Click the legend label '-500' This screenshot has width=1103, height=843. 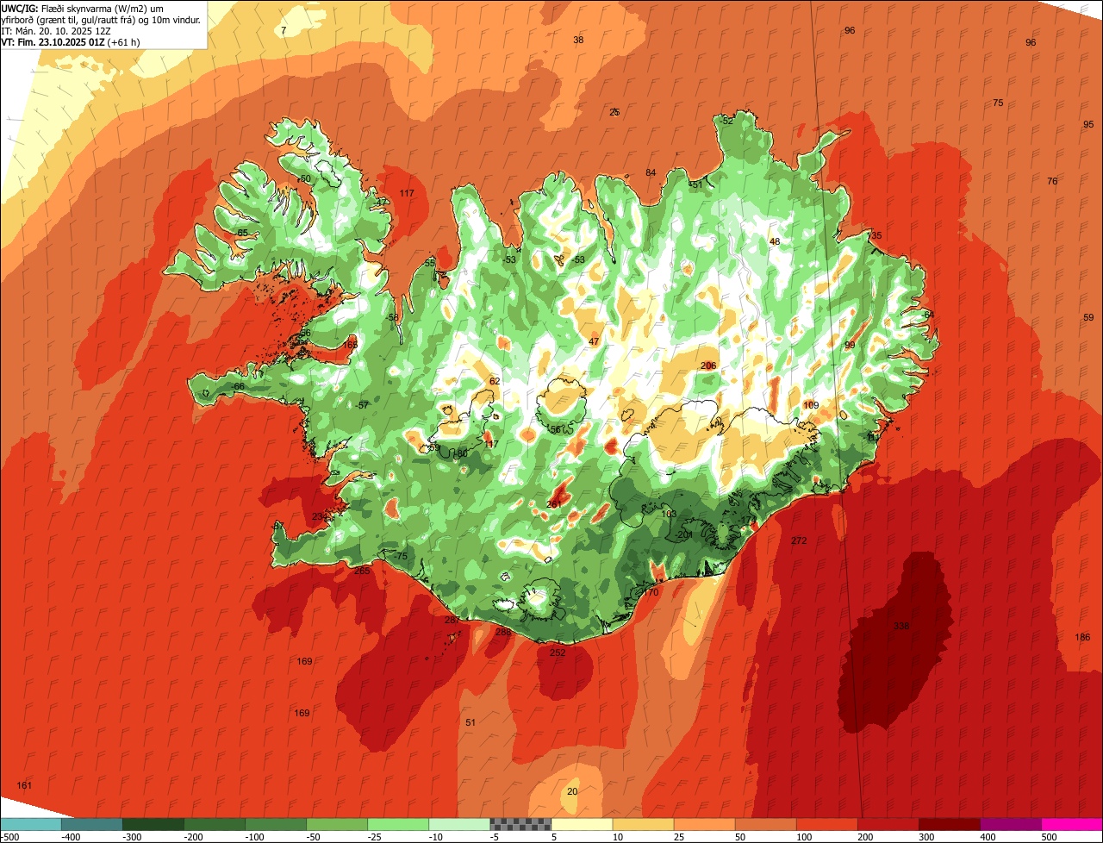tap(9, 837)
